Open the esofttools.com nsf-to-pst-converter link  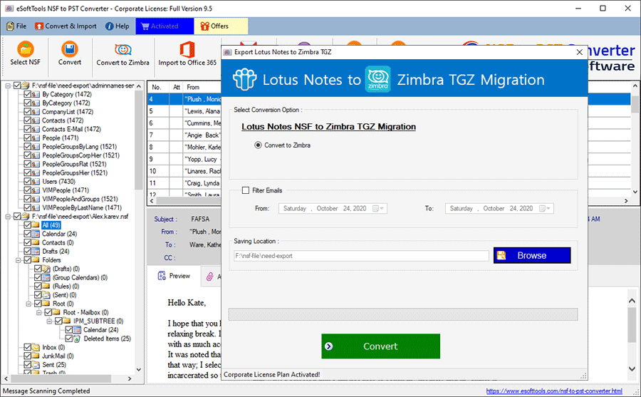[554, 391]
